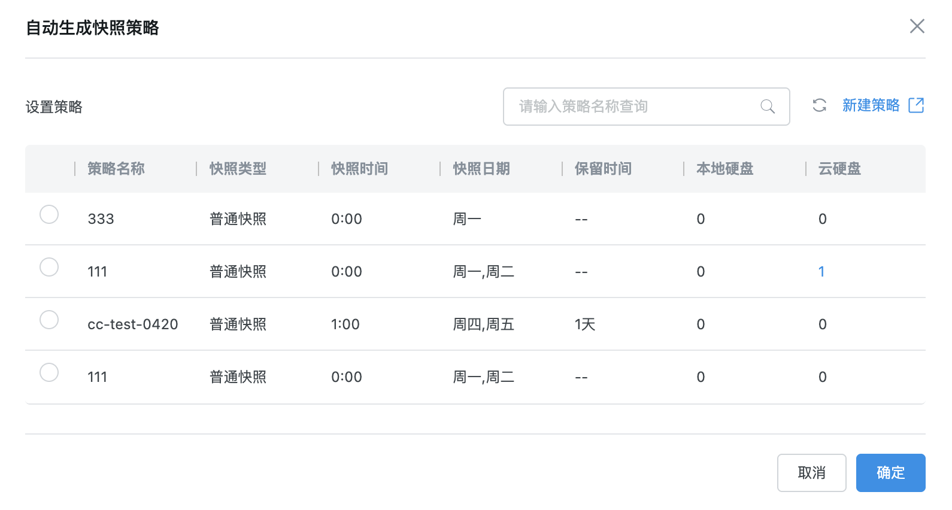Click the 快照日期 column header

coord(481,169)
